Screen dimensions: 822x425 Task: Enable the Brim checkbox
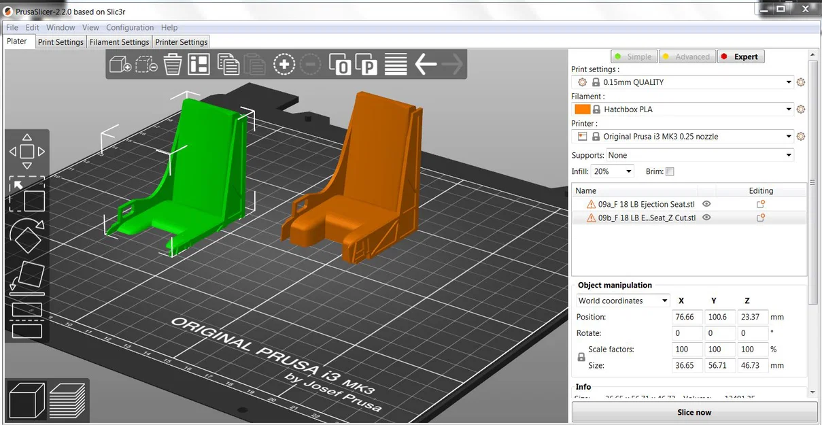pos(670,172)
